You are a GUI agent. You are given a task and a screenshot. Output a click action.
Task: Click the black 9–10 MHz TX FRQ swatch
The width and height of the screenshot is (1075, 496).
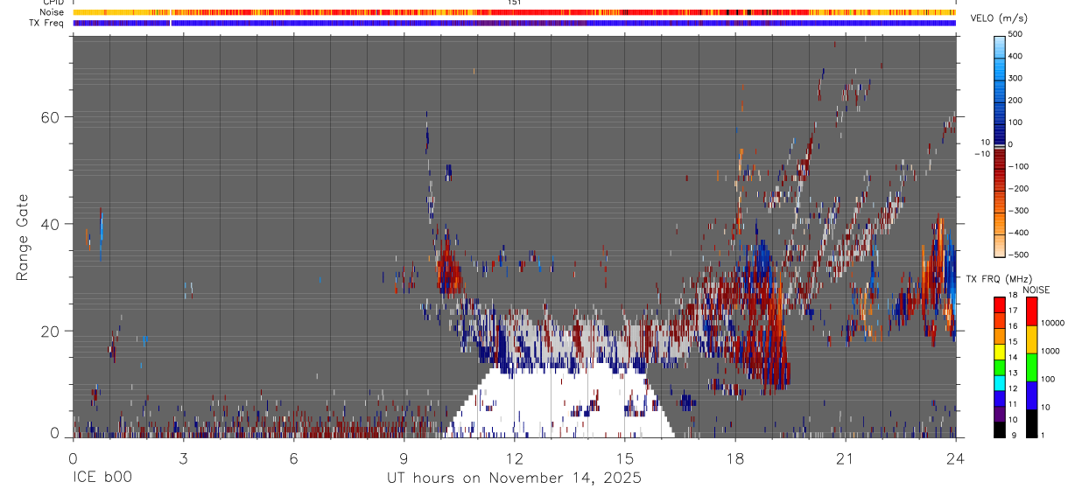point(1000,430)
